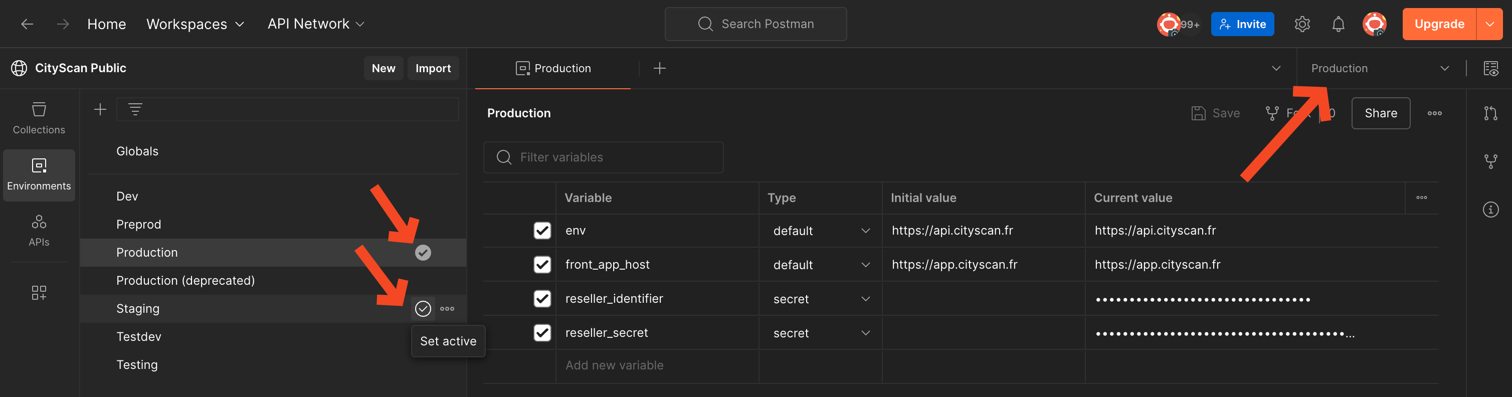Open the Workspaces menu
The image size is (1512, 397).
[195, 24]
